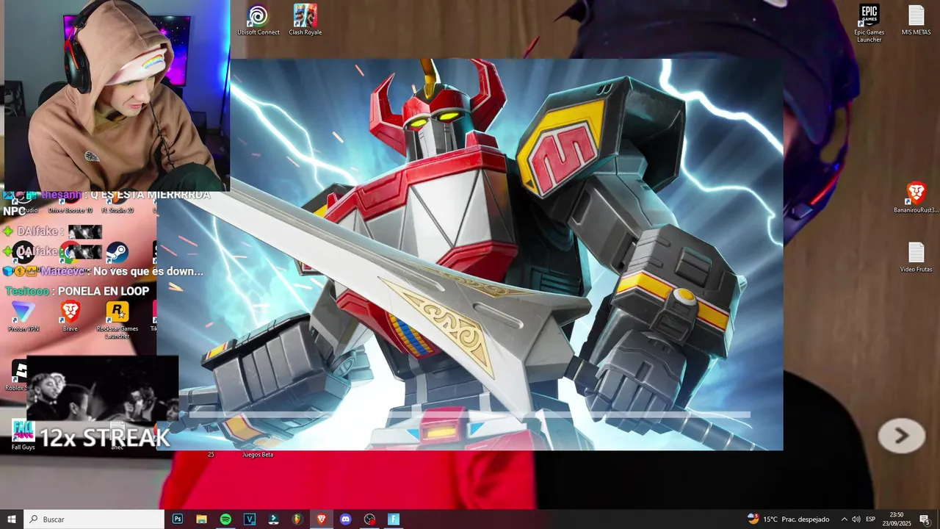Click the black-and-white video thumbnail overlay
Screen dimensions: 940x529
[x=102, y=389]
